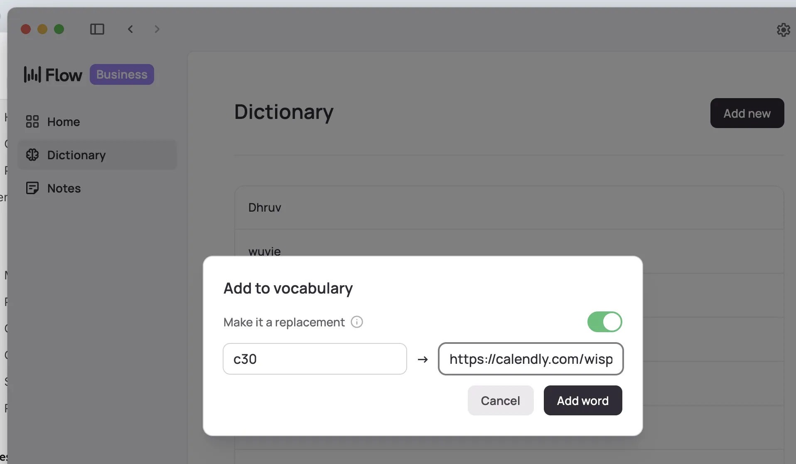Click the Home grid icon
This screenshot has height=464, width=796.
[x=32, y=121]
